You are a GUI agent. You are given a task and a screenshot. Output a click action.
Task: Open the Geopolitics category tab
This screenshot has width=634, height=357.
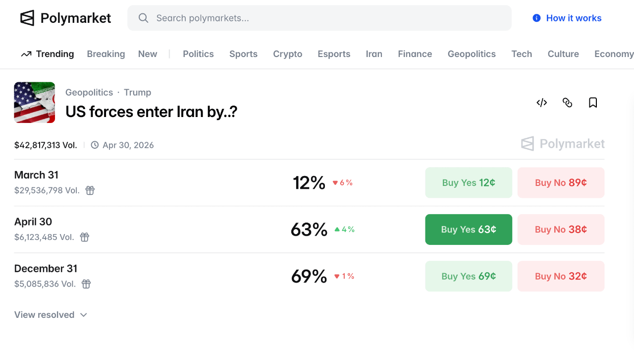[x=472, y=54]
